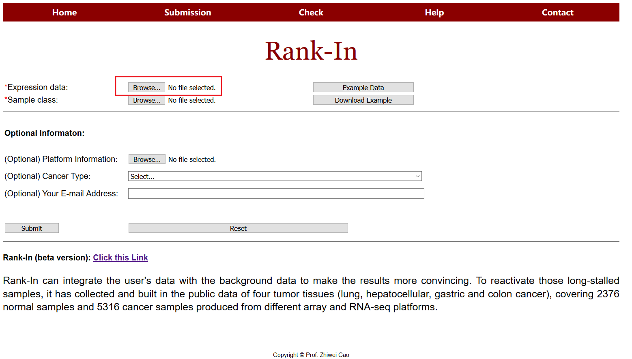
Task: Click the 'Rank-In (beta version):' text
Action: [x=47, y=258]
